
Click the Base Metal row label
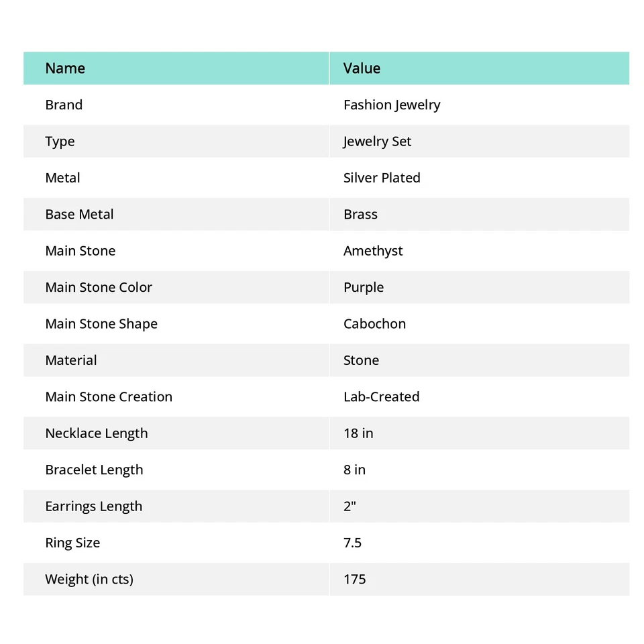(79, 215)
